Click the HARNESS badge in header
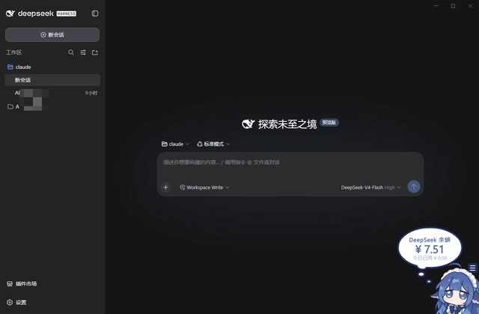 point(67,13)
